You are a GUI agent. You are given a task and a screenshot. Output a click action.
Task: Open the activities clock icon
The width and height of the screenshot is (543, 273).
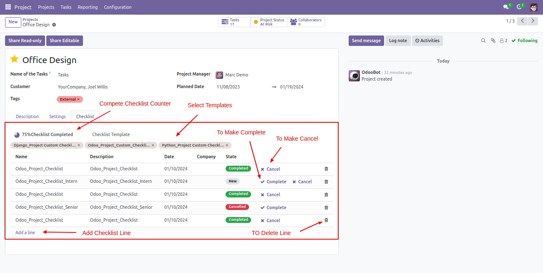pyautogui.click(x=520, y=7)
